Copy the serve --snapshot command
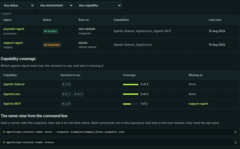 pyautogui.click(x=235, y=132)
